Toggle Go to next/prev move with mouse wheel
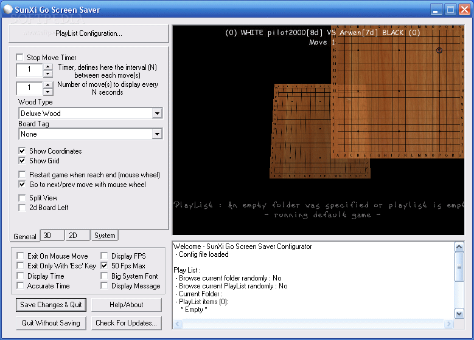Viewport: 474px width, 340px height. (x=22, y=185)
